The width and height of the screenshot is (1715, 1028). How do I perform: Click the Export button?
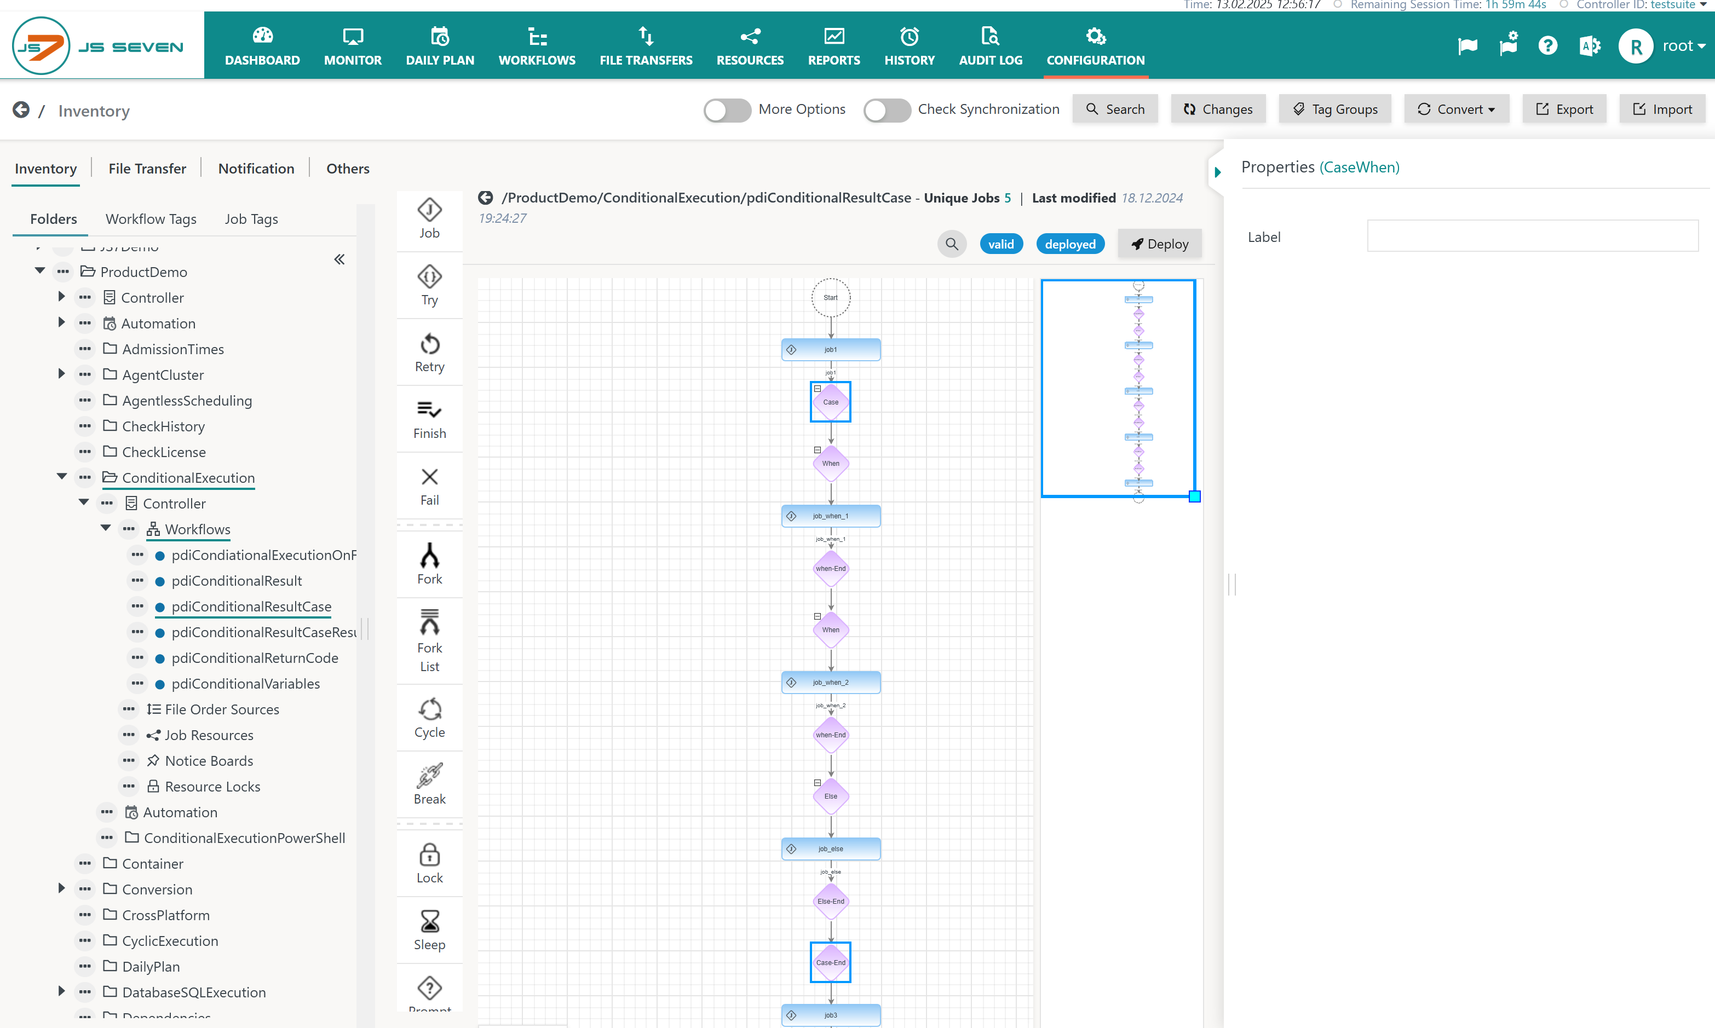[x=1564, y=109]
